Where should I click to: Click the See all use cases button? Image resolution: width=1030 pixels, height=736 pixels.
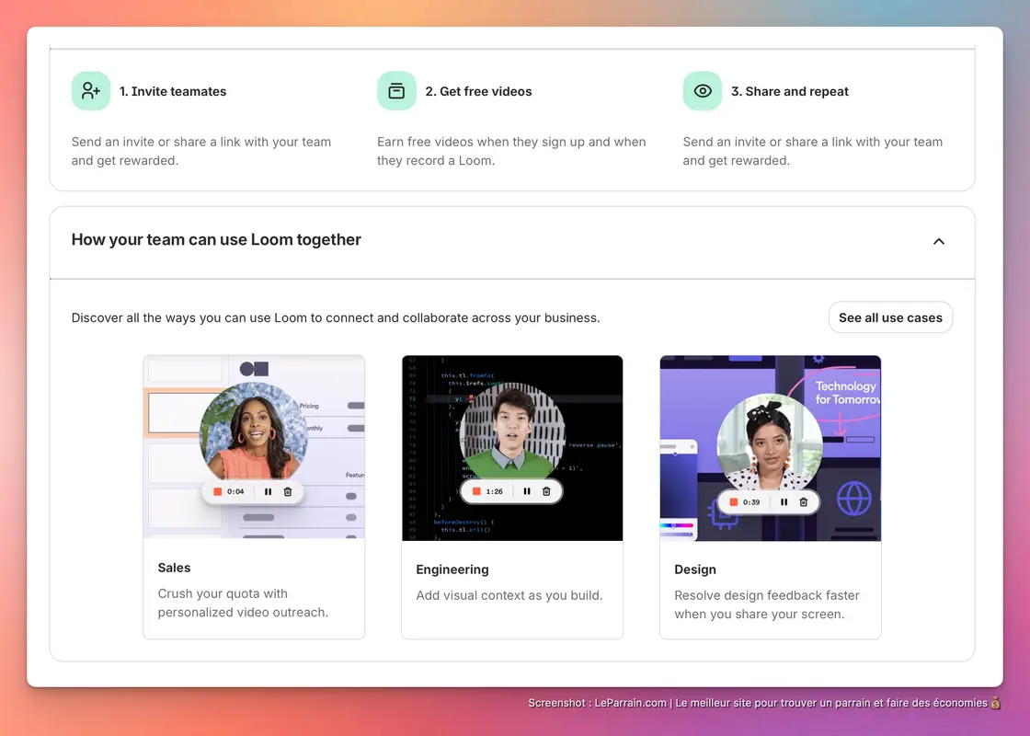pyautogui.click(x=890, y=317)
